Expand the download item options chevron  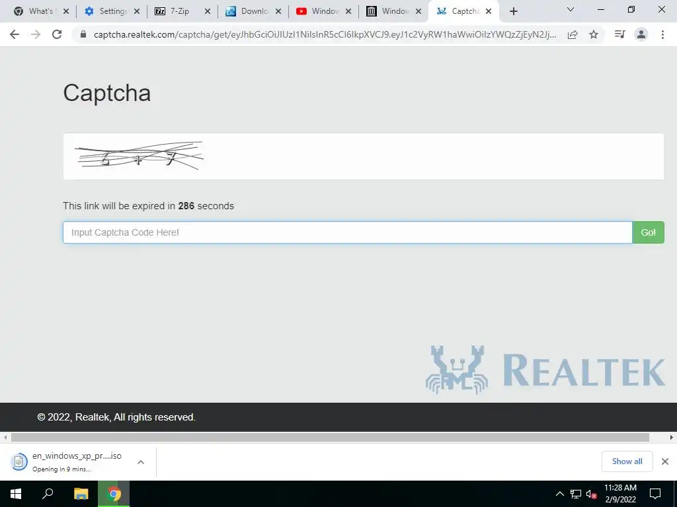click(x=141, y=461)
